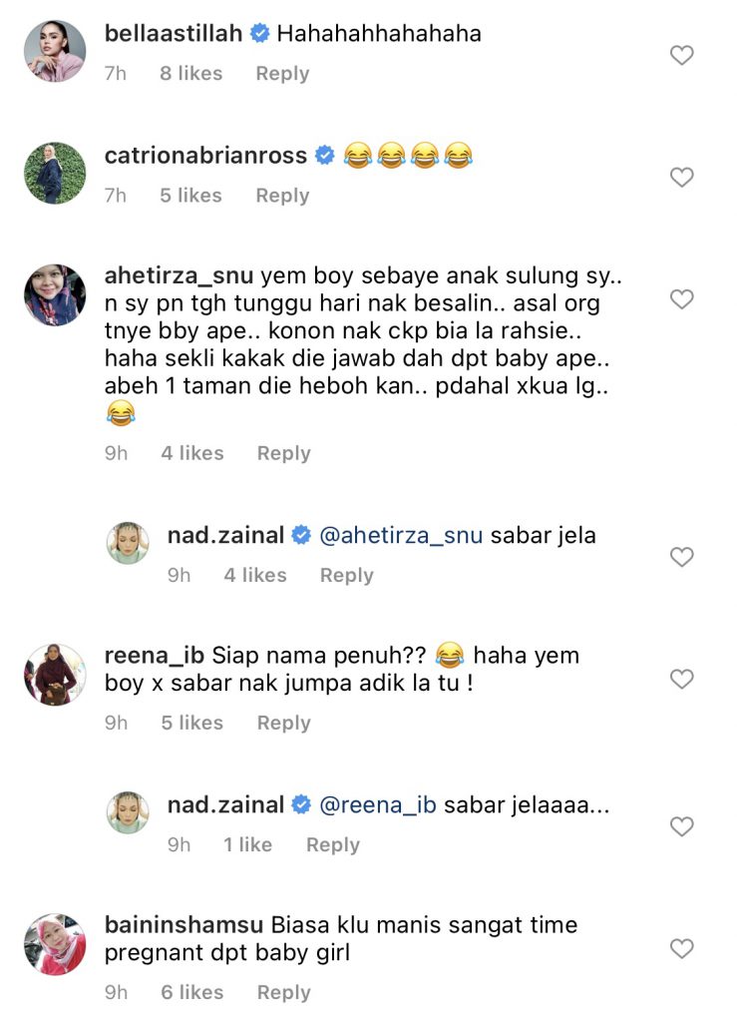Open the @ahetirza_snu mention link
Image resolution: width=737 pixels, height=1022 pixels.
[x=400, y=535]
